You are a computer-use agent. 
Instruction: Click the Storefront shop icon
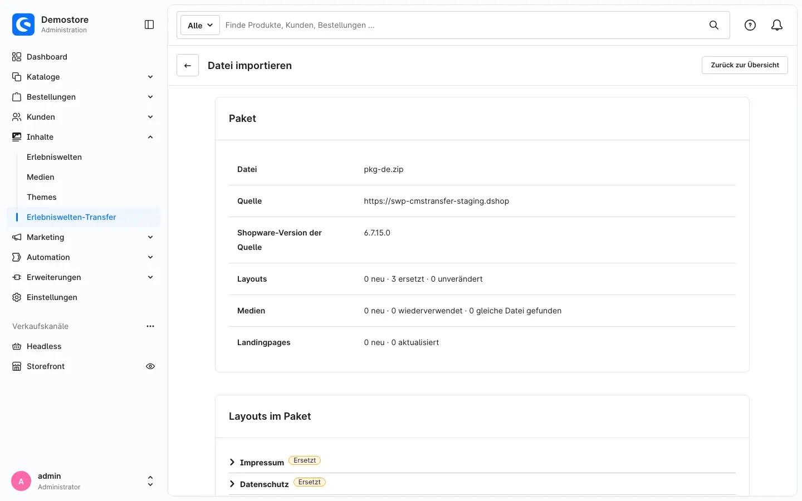17,366
